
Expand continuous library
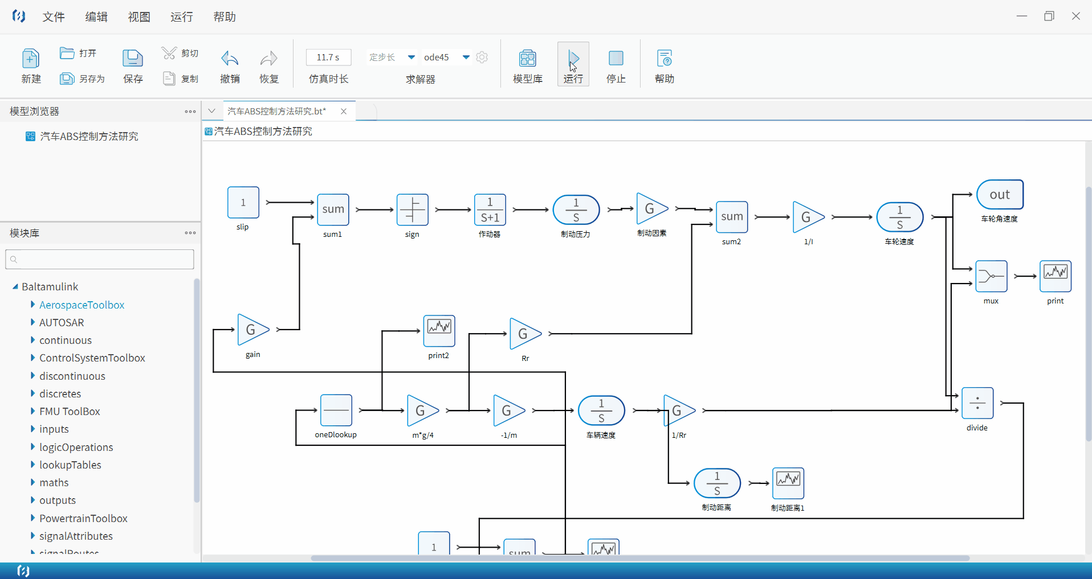[x=32, y=340]
